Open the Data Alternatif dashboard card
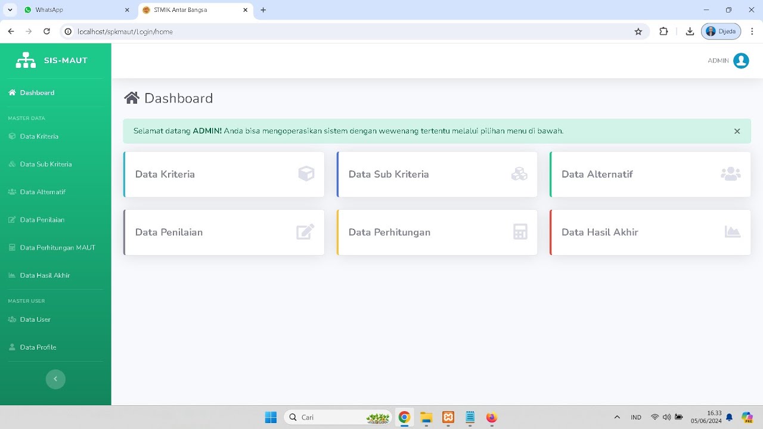Image resolution: width=763 pixels, height=429 pixels. click(x=650, y=175)
